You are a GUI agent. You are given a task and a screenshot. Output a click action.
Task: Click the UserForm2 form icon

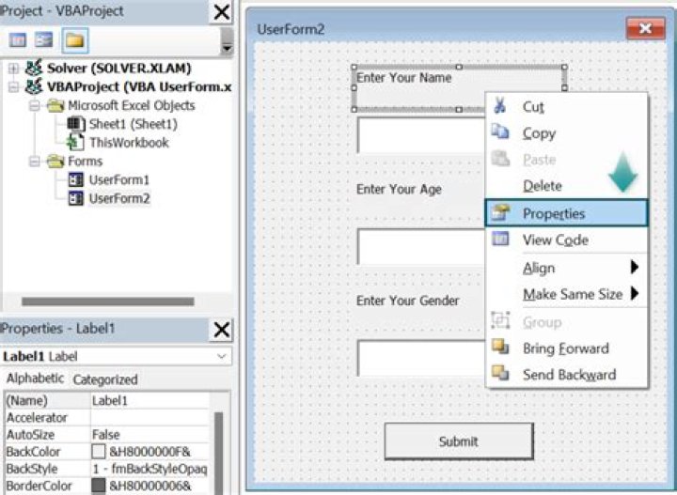(76, 198)
